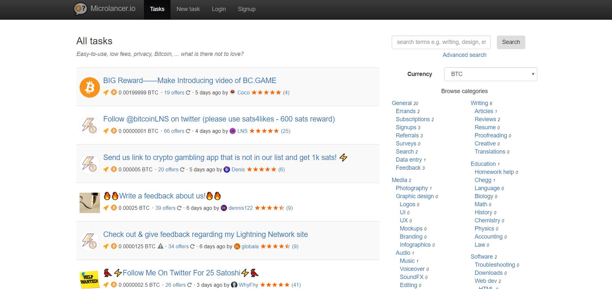Click the LNS purple avatar icon
Screen dimensions: 612x289
pyautogui.click(x=233, y=131)
